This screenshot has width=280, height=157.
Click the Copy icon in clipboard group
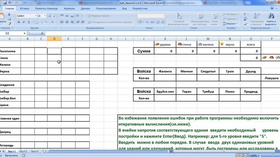point(9,19)
